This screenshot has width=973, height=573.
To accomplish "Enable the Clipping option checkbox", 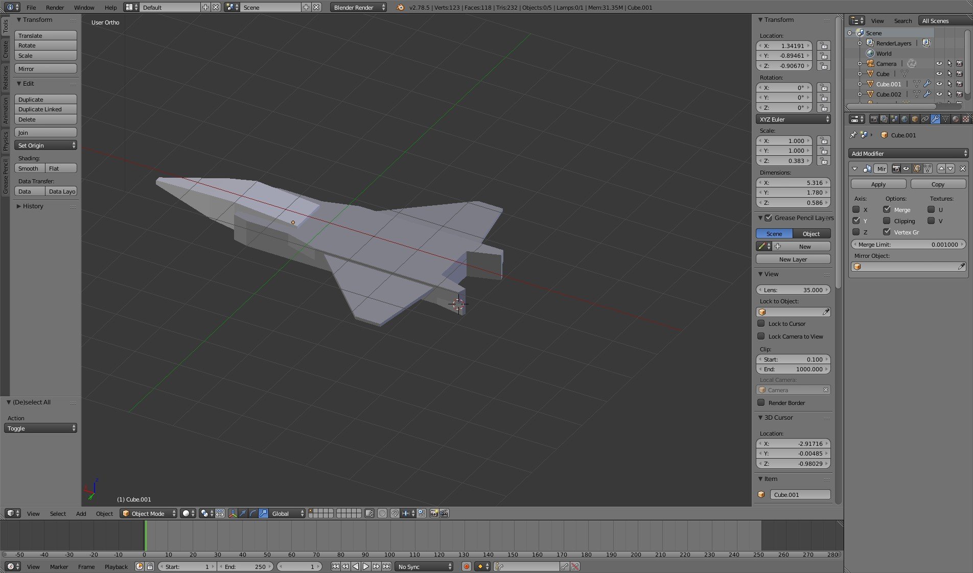I will pyautogui.click(x=887, y=221).
